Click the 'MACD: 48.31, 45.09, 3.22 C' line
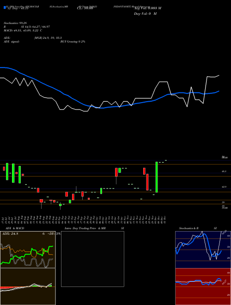Screen dimensions: 231x305 23,30
